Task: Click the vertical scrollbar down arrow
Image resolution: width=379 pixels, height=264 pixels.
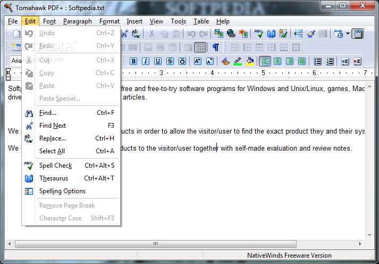Action: click(x=369, y=235)
